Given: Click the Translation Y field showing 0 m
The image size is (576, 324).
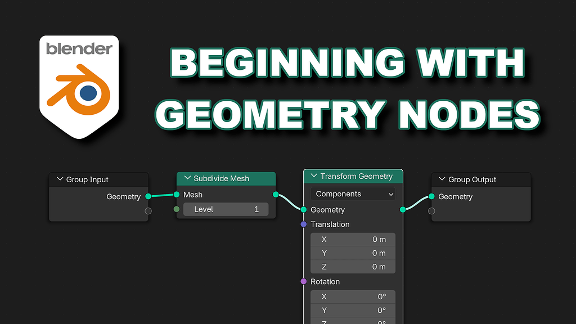Looking at the screenshot, I should pyautogui.click(x=353, y=253).
